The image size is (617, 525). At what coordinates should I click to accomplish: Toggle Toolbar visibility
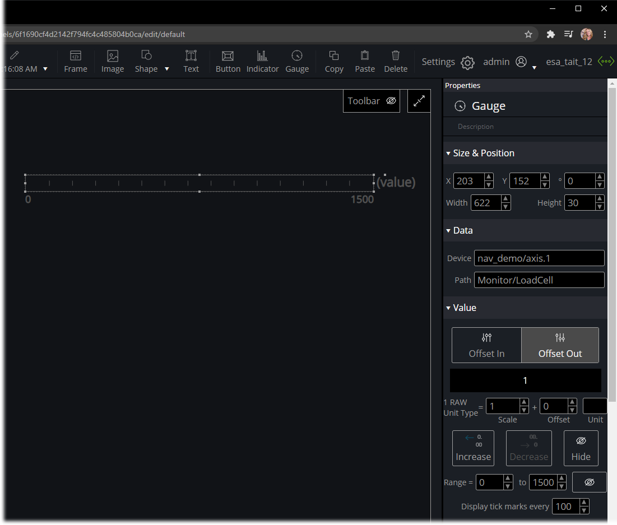[372, 101]
